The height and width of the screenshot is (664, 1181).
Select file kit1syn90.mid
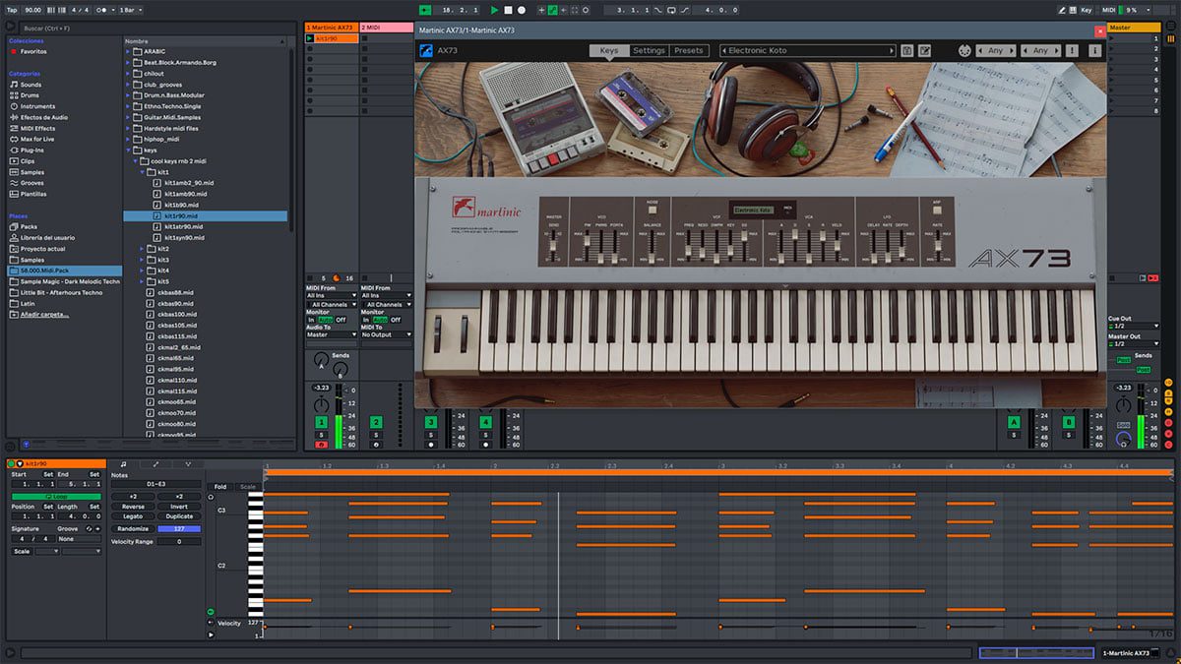[184, 237]
